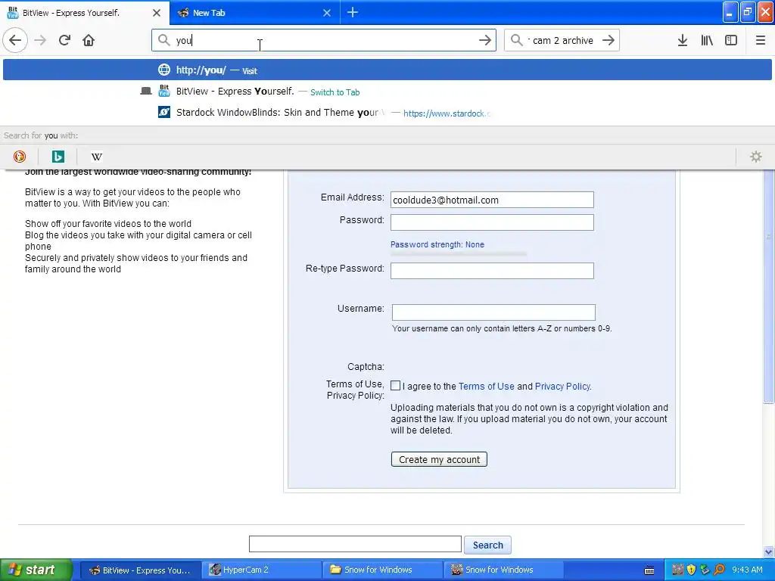Screen dimensions: 775x581
Task: Open search settings gear icon
Action: click(756, 157)
